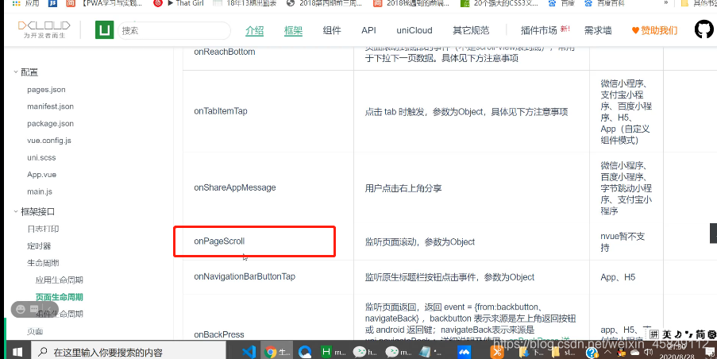Open the PWA学习与实践 bookmark
This screenshot has height=359, width=717.
[x=104, y=3]
